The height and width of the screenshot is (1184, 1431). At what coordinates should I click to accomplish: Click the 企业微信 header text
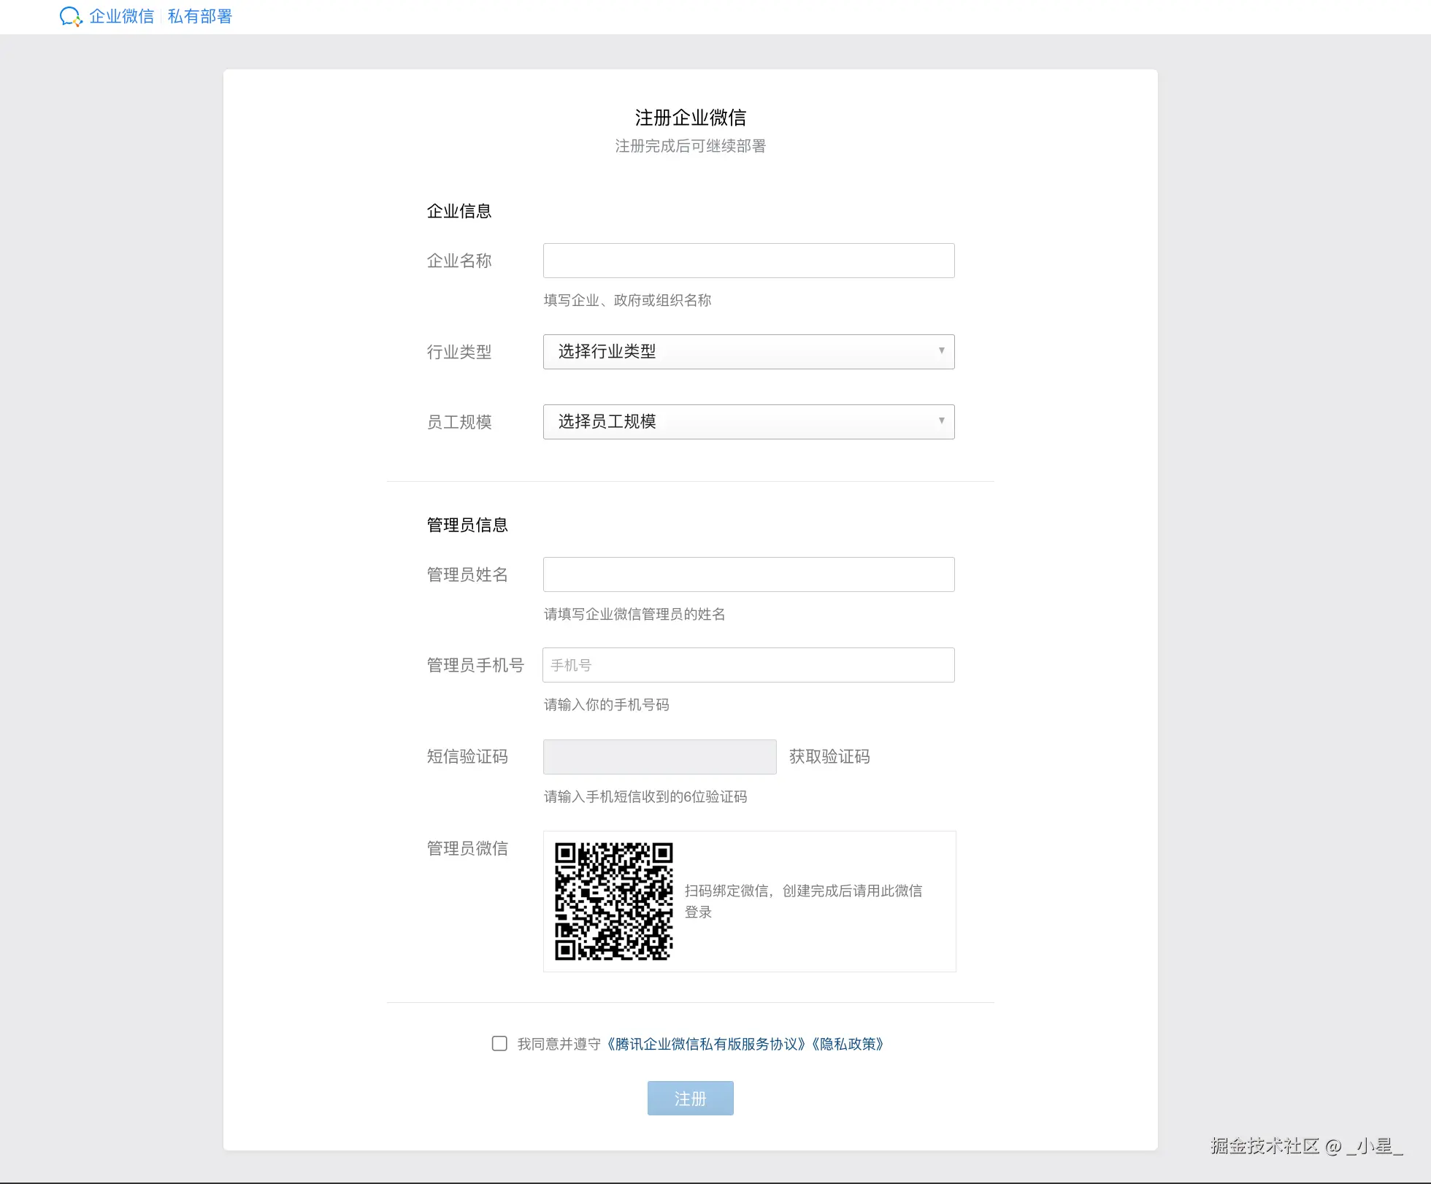coord(121,16)
